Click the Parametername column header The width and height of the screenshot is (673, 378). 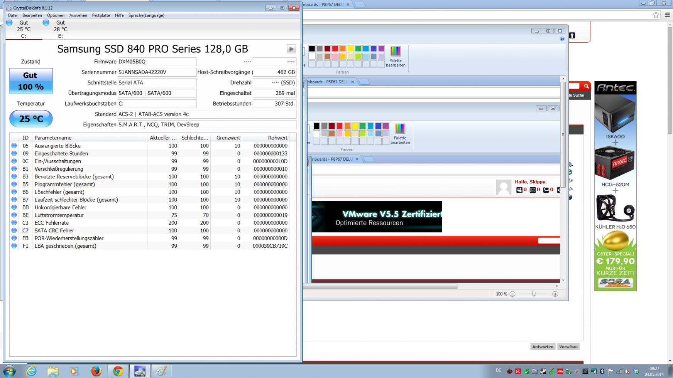90,138
